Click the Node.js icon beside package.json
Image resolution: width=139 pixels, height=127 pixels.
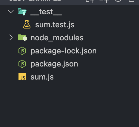tap(22, 64)
